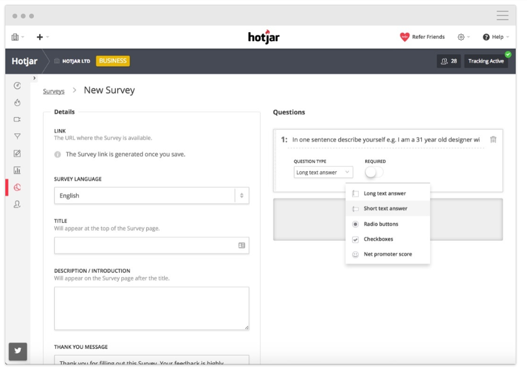
Task: Select Long text answer option
Action: tap(388, 193)
